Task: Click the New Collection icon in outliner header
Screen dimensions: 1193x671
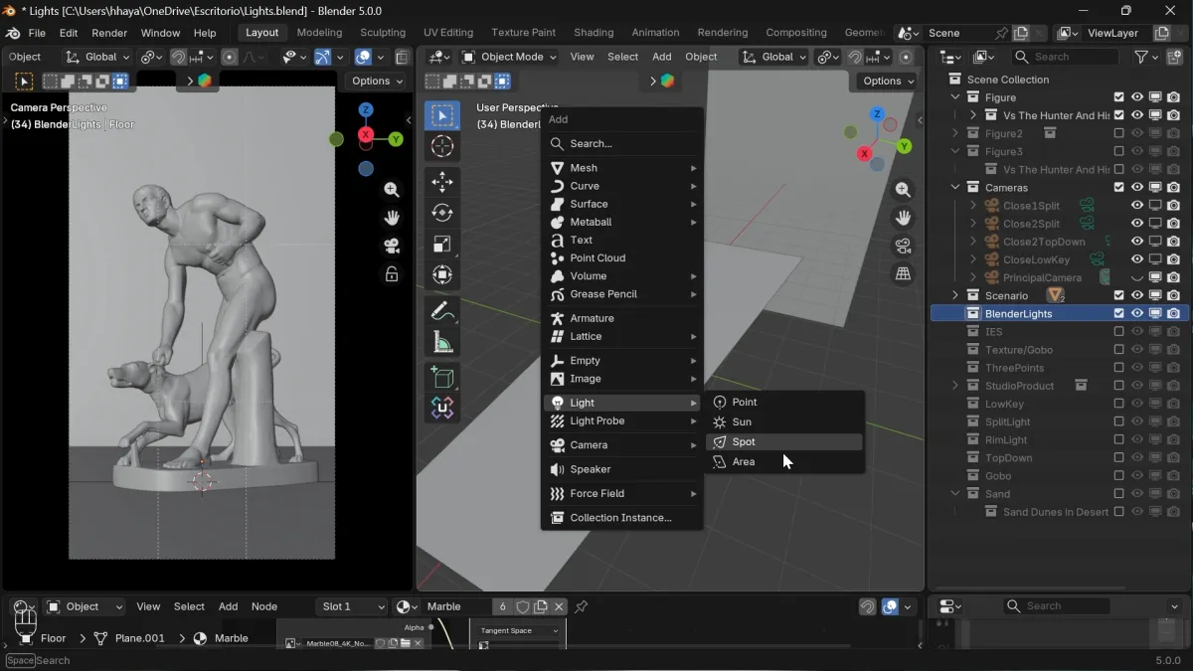Action: tap(1174, 58)
